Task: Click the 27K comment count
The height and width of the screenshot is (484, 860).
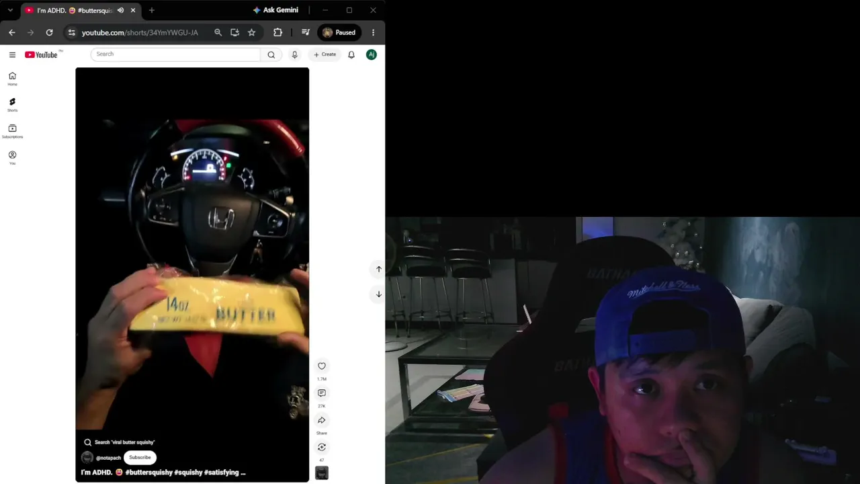Action: (322, 406)
